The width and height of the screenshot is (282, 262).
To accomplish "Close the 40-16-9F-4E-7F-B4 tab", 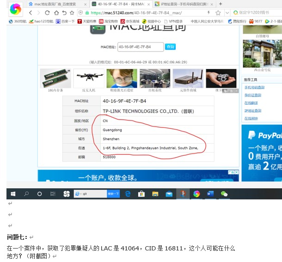I will (x=148, y=4).
